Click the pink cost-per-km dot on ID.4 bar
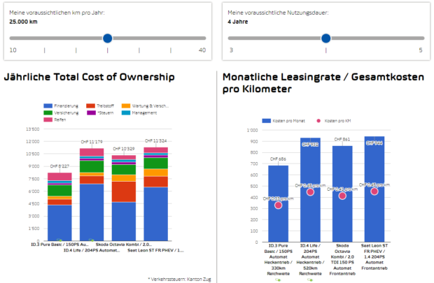Viewport: 434px width, 283px height. (310, 192)
